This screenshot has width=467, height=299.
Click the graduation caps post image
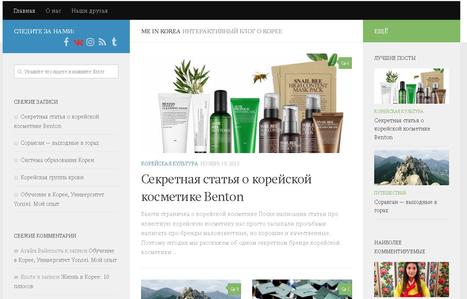[x=302, y=289]
